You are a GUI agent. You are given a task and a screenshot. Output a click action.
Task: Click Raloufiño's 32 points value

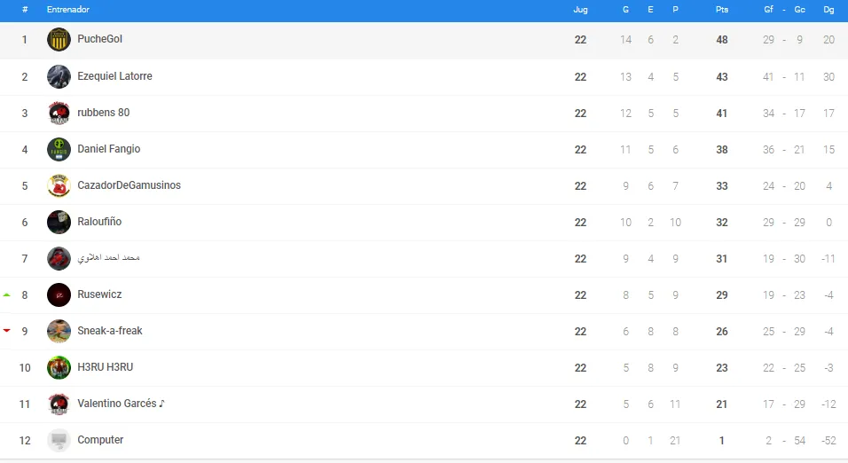[722, 223]
